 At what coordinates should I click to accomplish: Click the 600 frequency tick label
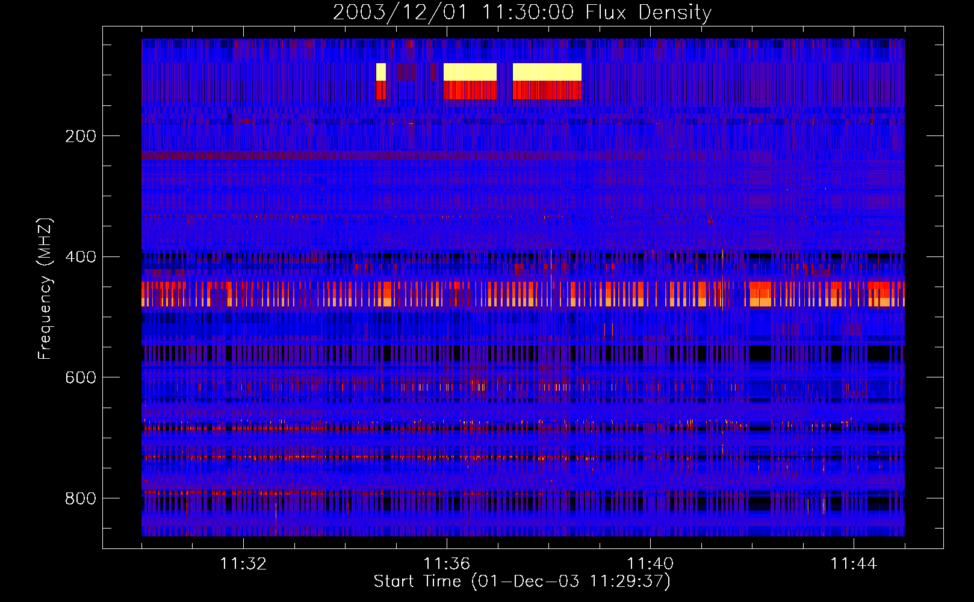81,377
